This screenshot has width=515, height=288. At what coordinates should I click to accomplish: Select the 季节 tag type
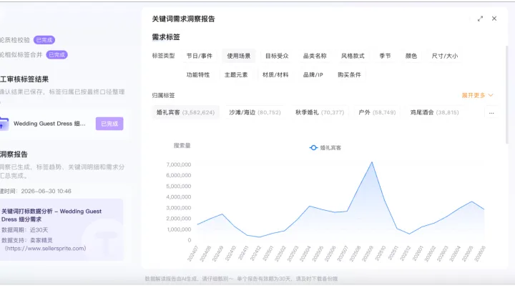click(x=385, y=56)
